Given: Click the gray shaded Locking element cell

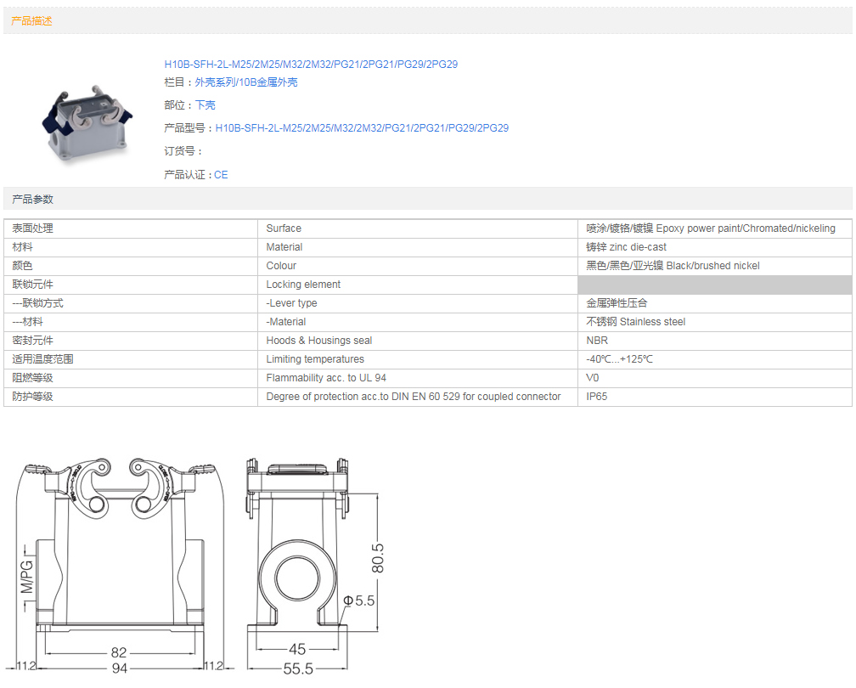Looking at the screenshot, I should click(x=714, y=285).
